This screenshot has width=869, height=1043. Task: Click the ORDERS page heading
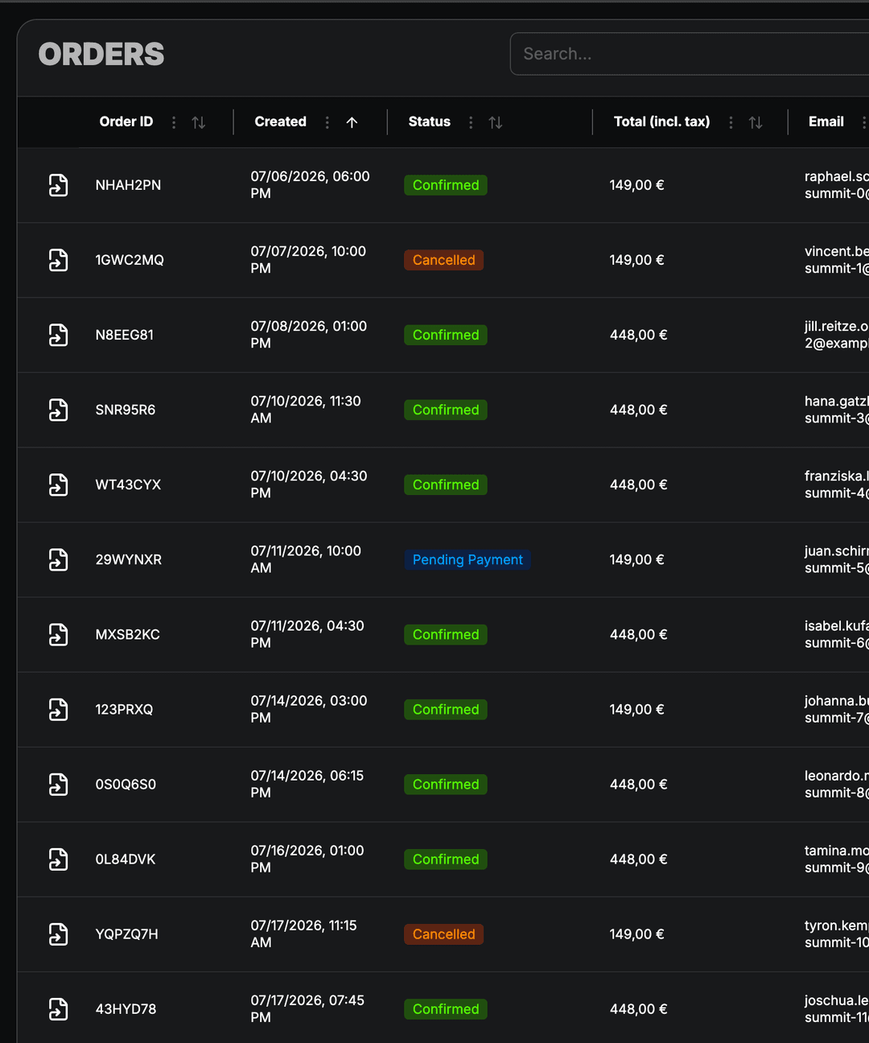point(101,54)
